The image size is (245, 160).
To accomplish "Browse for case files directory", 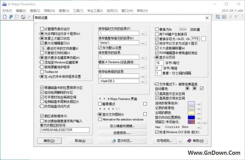I will coord(143,57).
